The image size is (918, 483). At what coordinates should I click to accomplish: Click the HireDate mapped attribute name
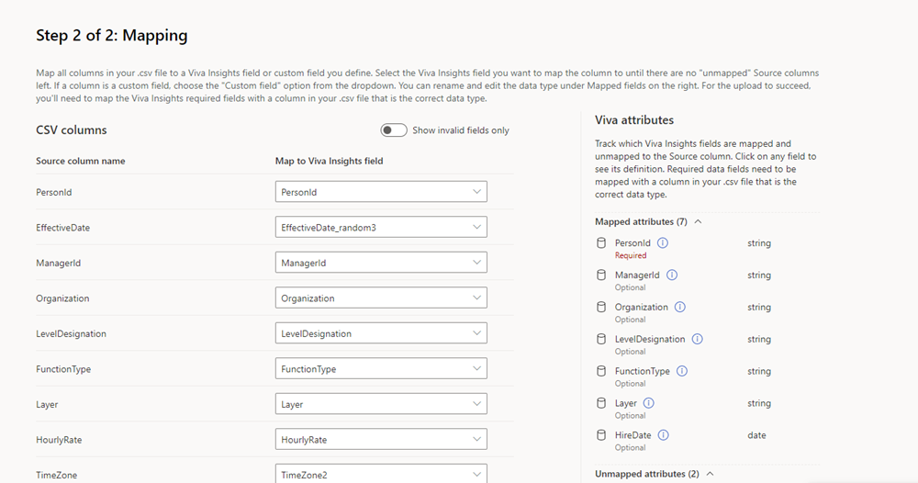click(x=633, y=435)
